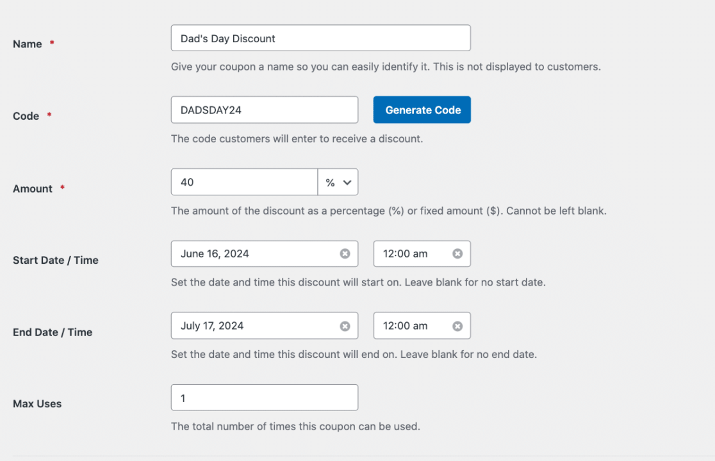
Task: Clear the Start Date value June 16, 2024
Action: tap(345, 254)
